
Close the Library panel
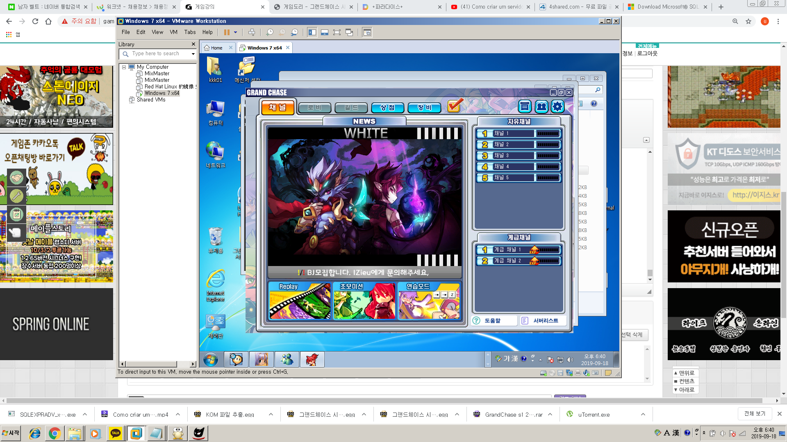[193, 44]
